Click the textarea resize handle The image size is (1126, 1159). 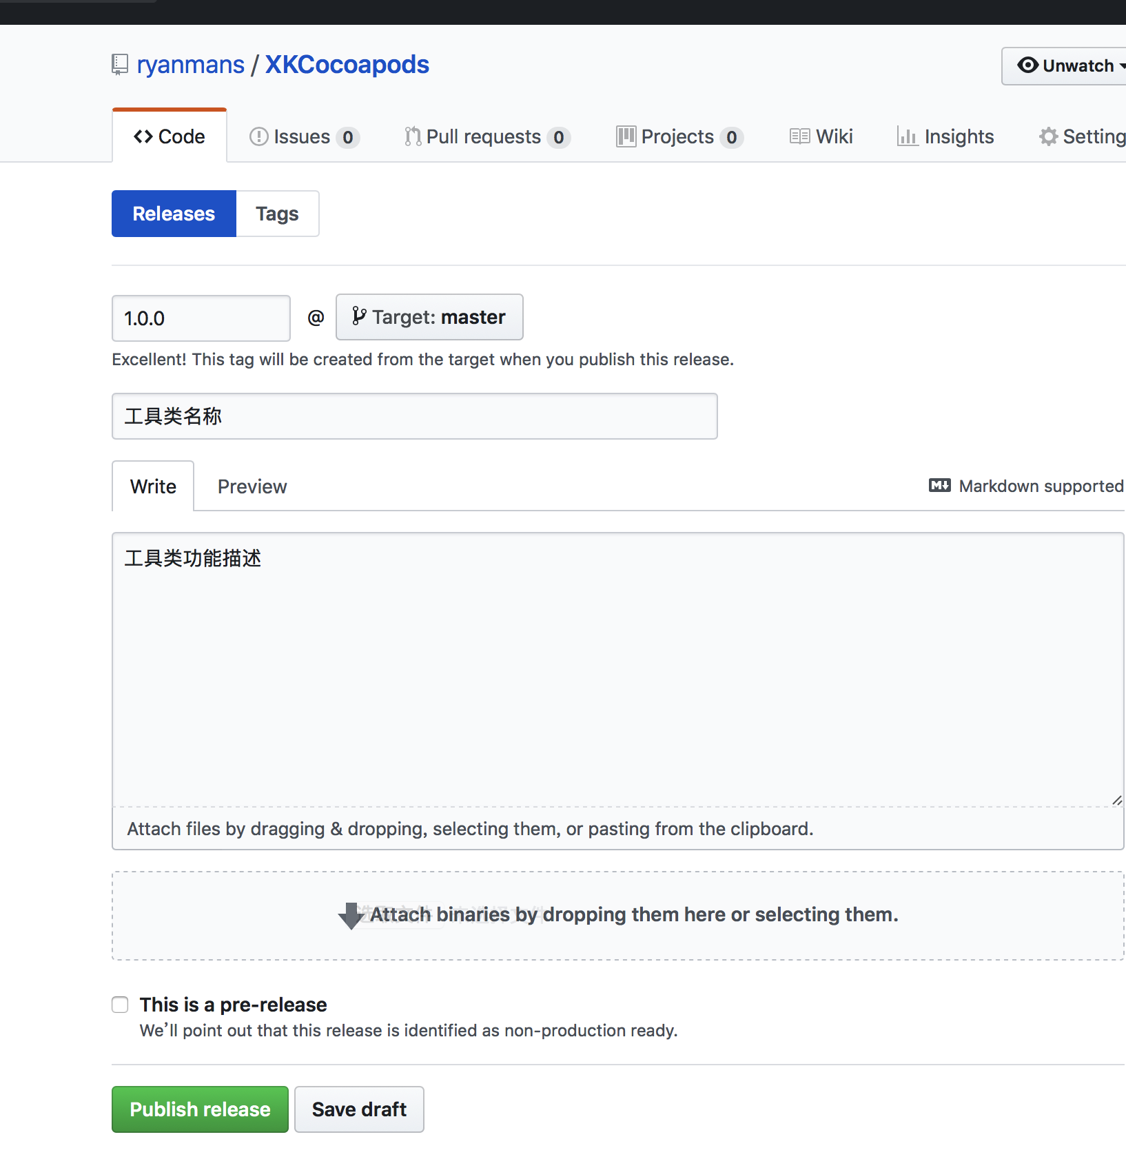[x=1117, y=800]
